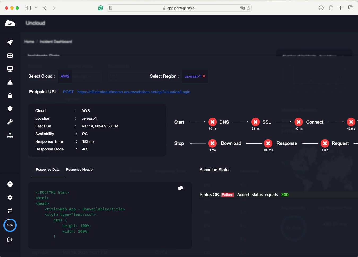
Task: Open the monitor screen sidebar icon
Action: (x=10, y=69)
